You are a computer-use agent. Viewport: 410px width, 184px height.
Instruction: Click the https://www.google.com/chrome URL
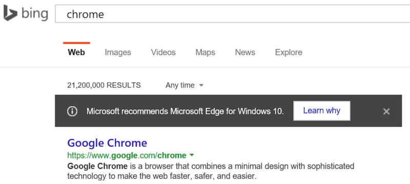(127, 155)
